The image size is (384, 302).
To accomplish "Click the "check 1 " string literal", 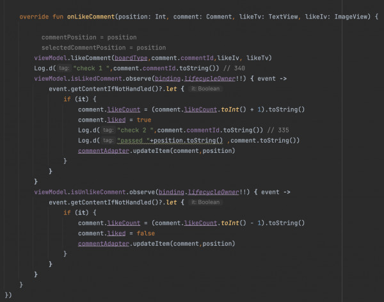I will (92, 68).
